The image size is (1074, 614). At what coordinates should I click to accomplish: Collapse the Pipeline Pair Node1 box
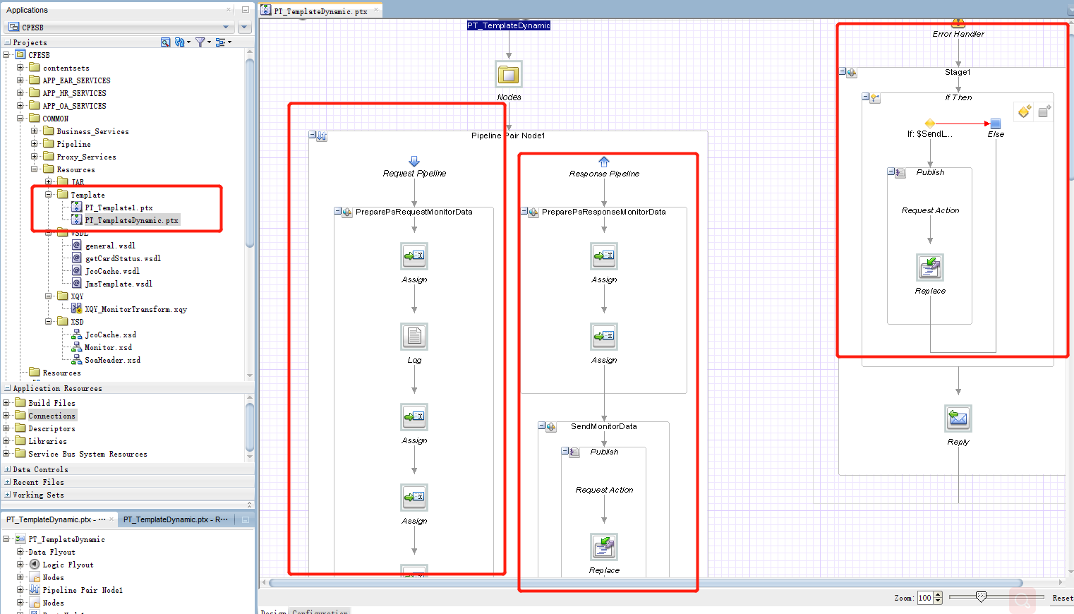[313, 135]
